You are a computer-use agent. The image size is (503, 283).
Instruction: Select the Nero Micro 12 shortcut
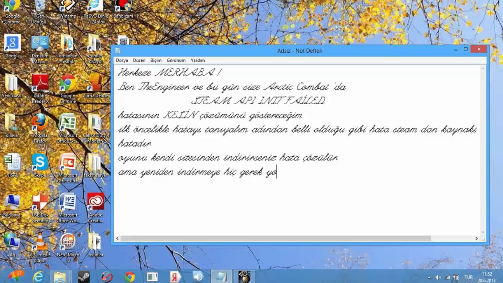click(68, 248)
